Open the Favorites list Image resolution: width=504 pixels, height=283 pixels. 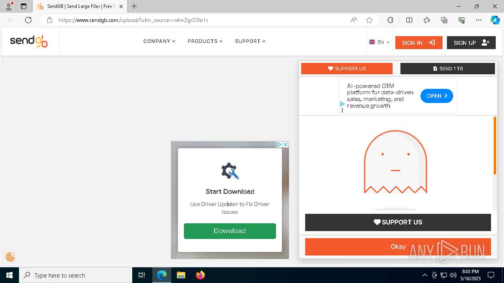coord(427,20)
